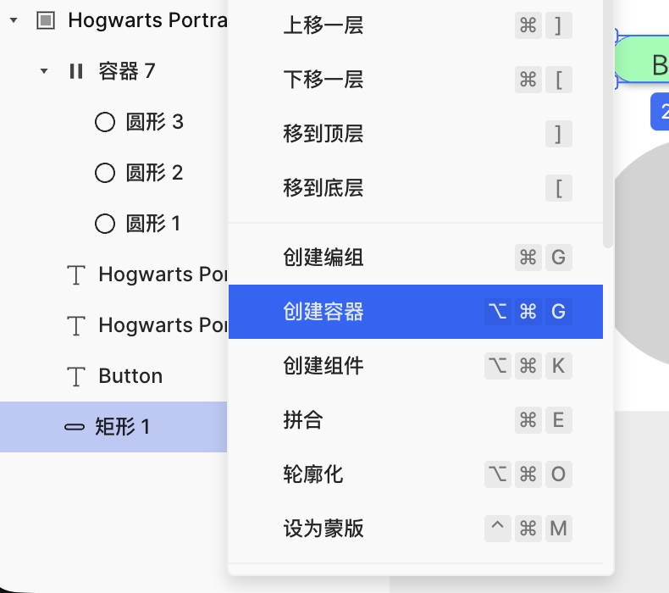
Task: Click the circle icon beside 圆形 3
Action: click(105, 122)
